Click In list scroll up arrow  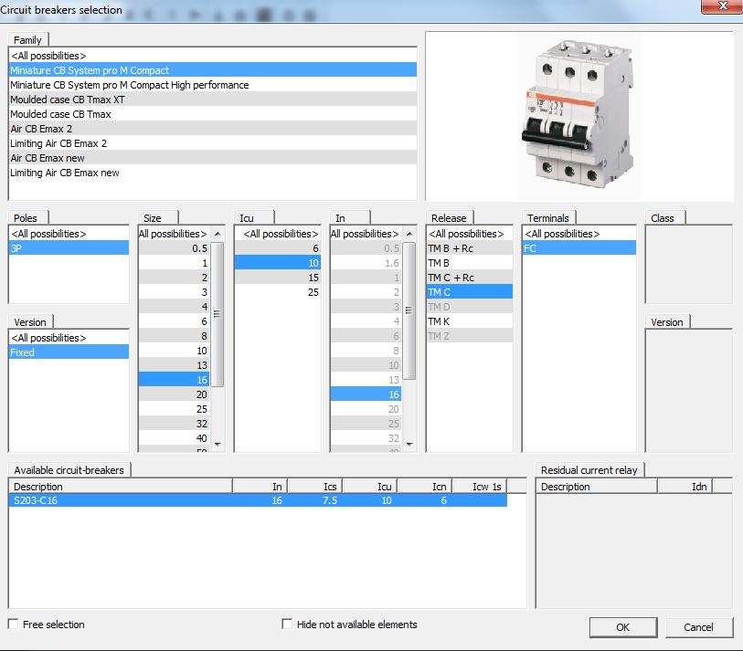(409, 234)
